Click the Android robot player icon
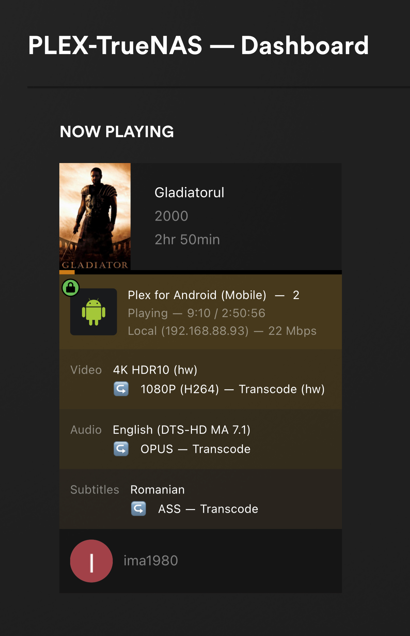This screenshot has width=410, height=636. (93, 312)
